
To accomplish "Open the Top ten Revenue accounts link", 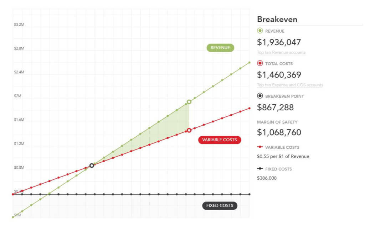I will 281,53.
